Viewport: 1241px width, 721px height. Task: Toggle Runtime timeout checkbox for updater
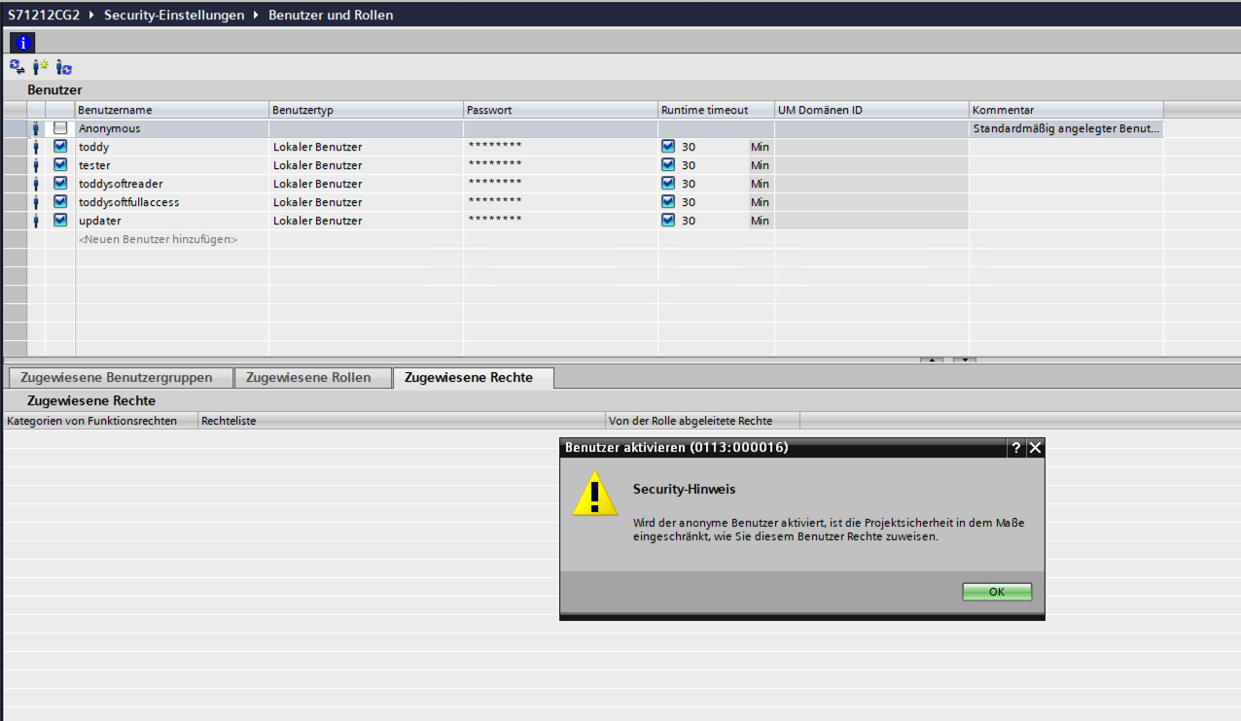(x=668, y=221)
